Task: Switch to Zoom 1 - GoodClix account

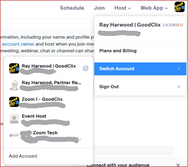Action: point(48,102)
